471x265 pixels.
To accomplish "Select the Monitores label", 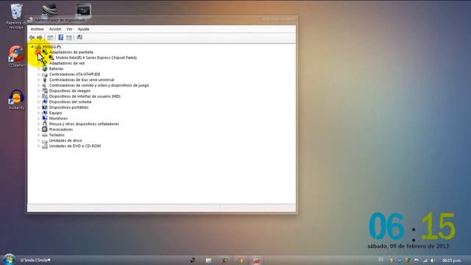I will (58, 119).
